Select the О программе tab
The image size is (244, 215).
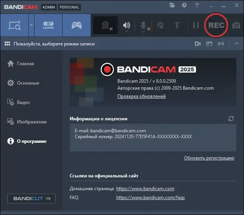click(x=27, y=141)
